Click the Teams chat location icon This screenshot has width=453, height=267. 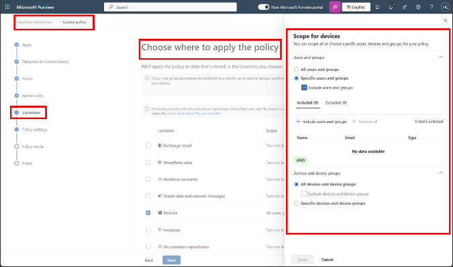(160, 196)
